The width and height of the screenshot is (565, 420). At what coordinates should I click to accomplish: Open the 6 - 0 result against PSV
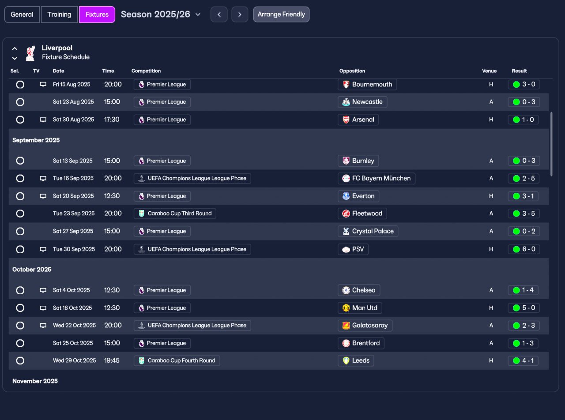pyautogui.click(x=524, y=249)
